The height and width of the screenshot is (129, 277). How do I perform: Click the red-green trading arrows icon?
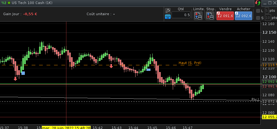click(258, 3)
